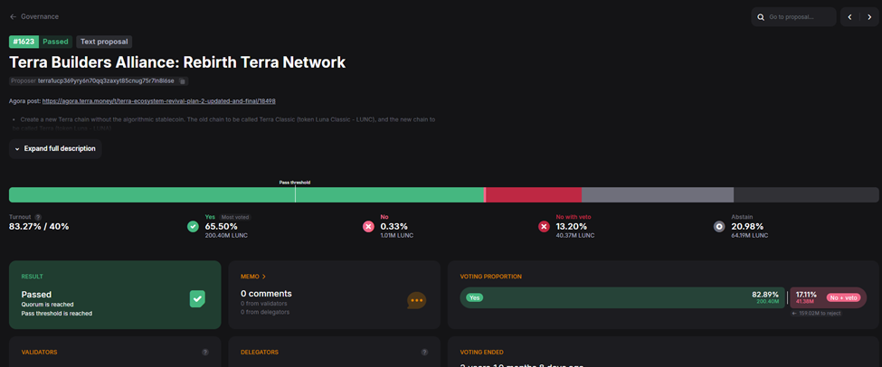The height and width of the screenshot is (367, 882).
Task: Copy the proposer address with the copy icon
Action: pos(182,81)
